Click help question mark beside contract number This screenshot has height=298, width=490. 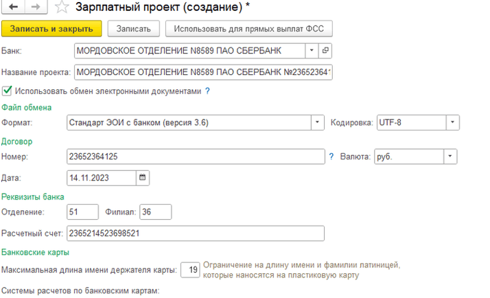[x=331, y=157]
